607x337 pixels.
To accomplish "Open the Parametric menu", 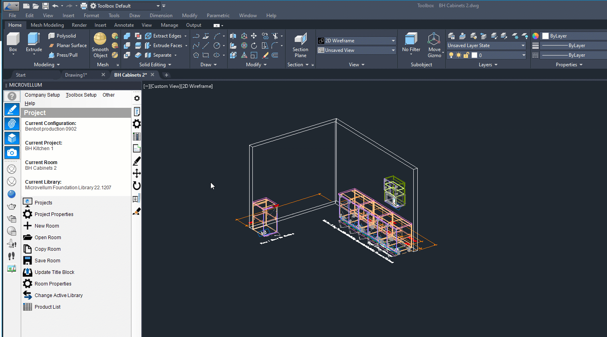I will [218, 16].
